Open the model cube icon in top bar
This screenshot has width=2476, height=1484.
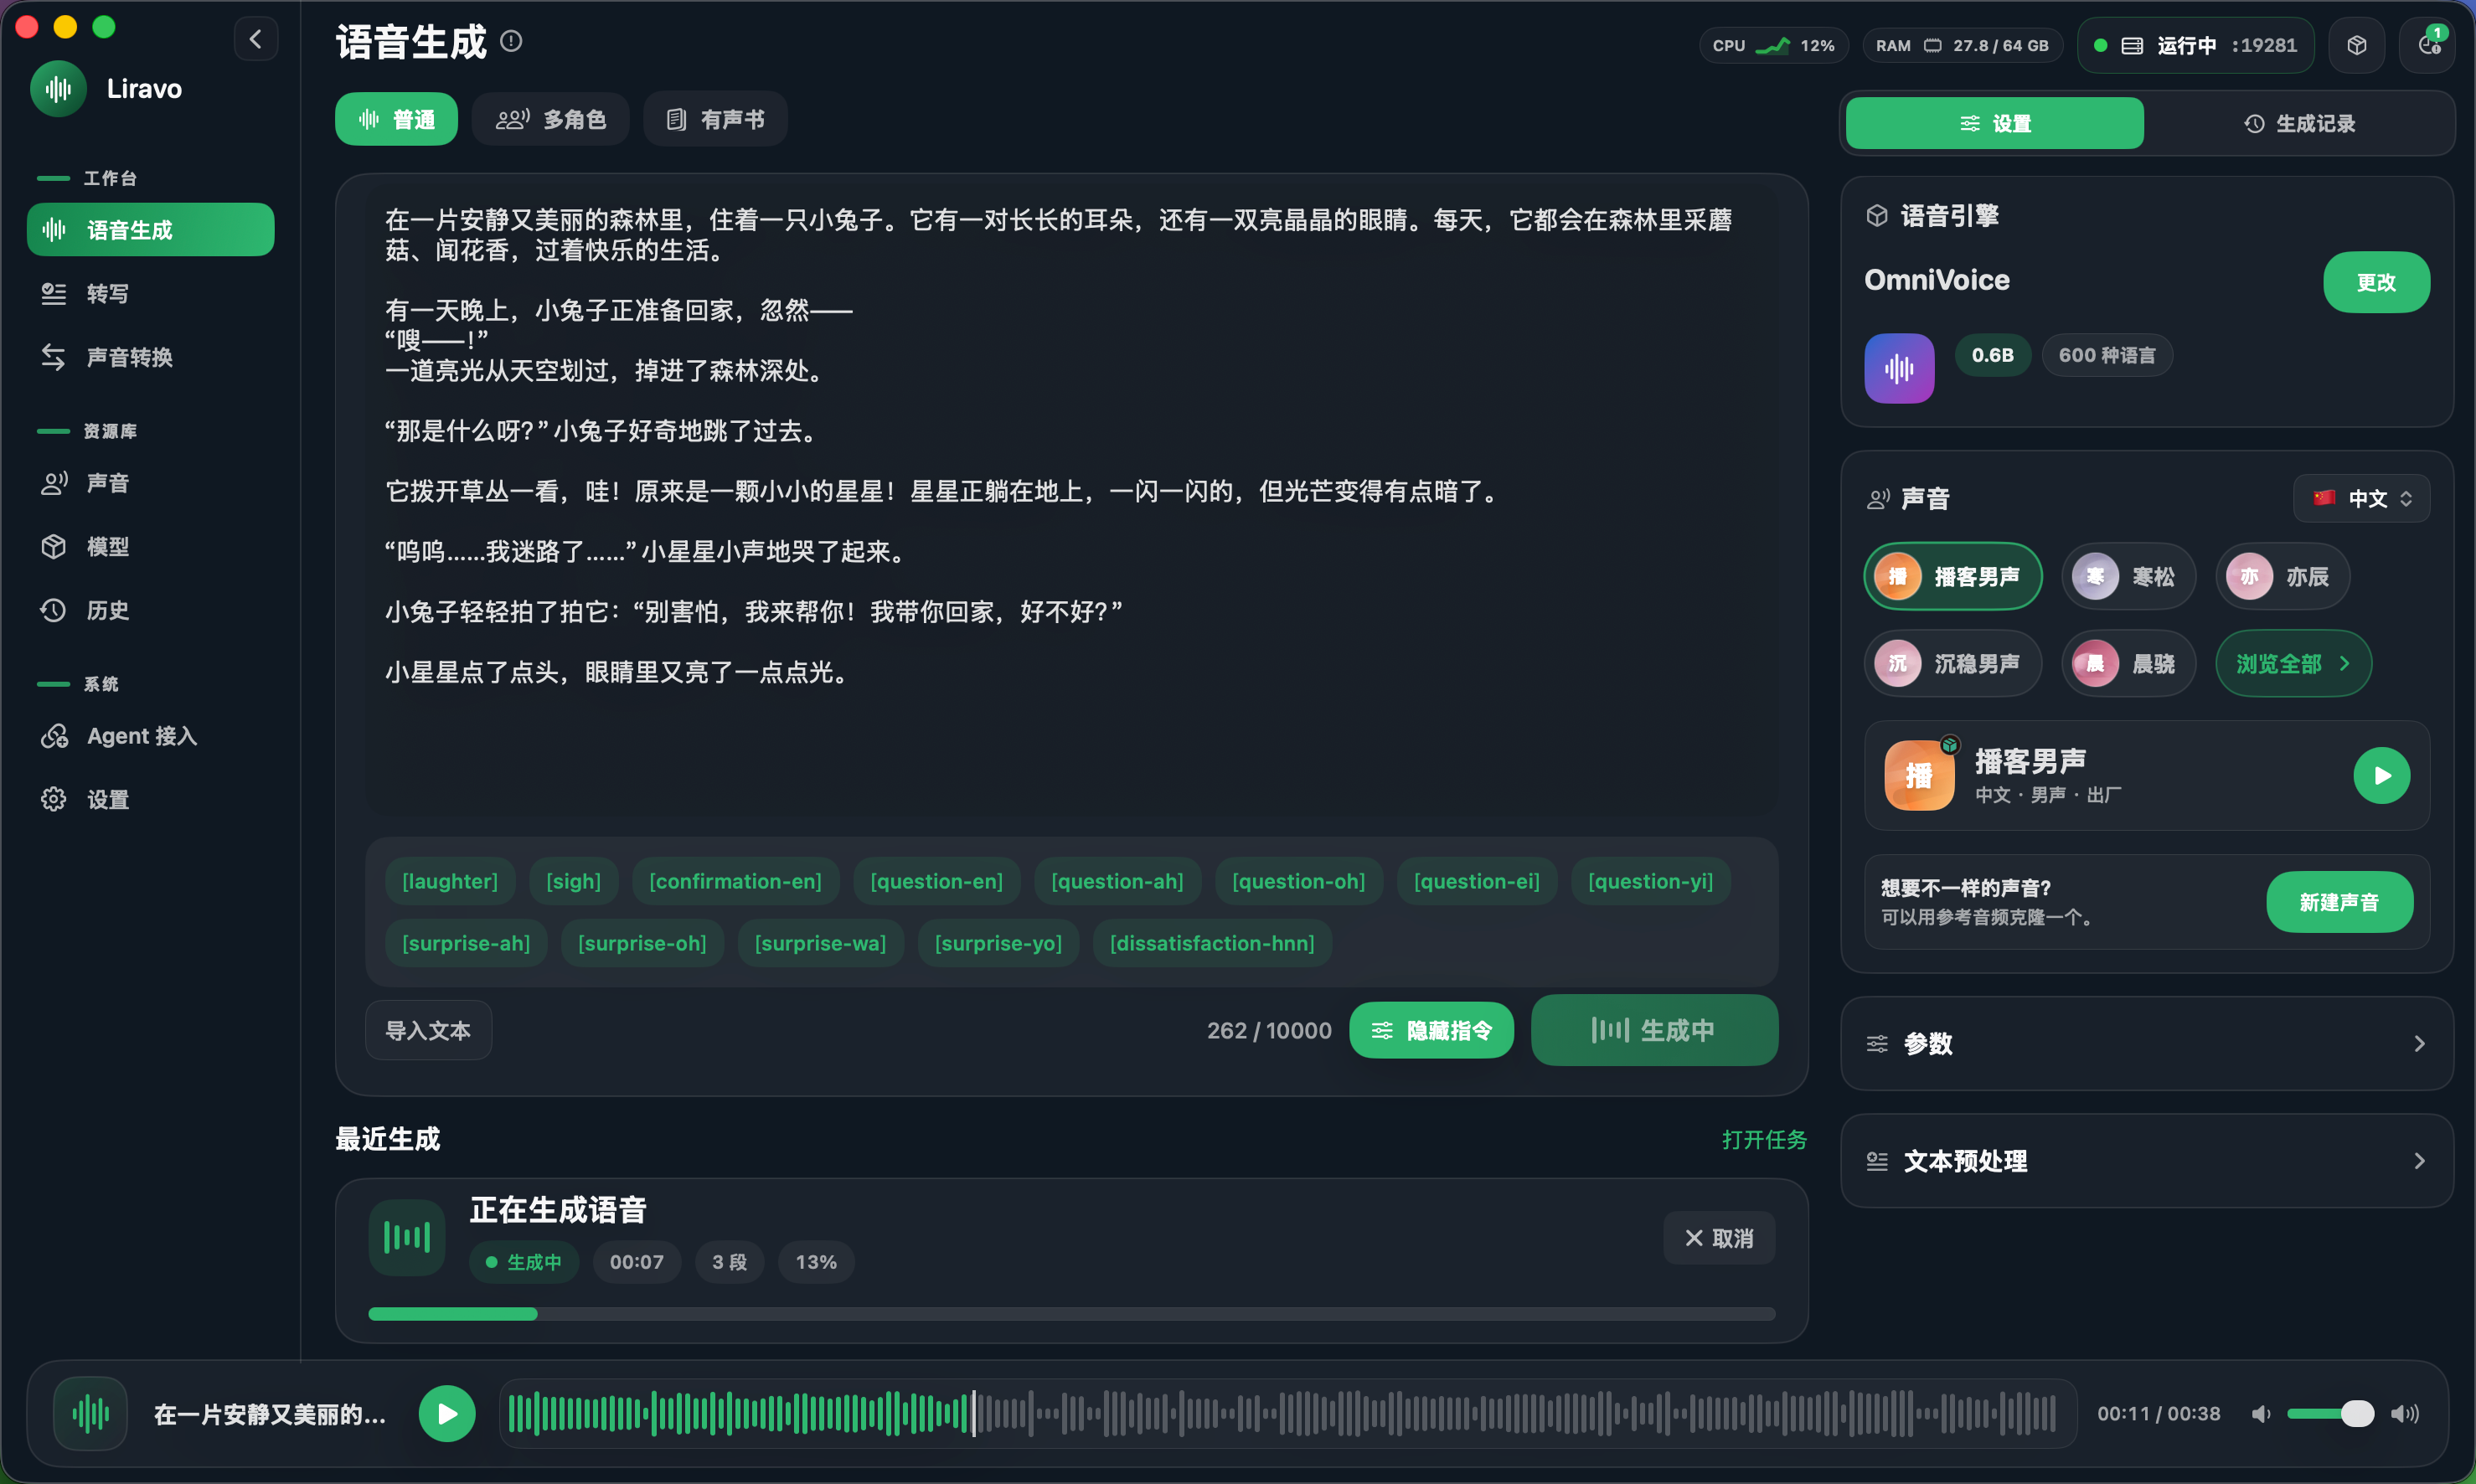[x=2357, y=45]
